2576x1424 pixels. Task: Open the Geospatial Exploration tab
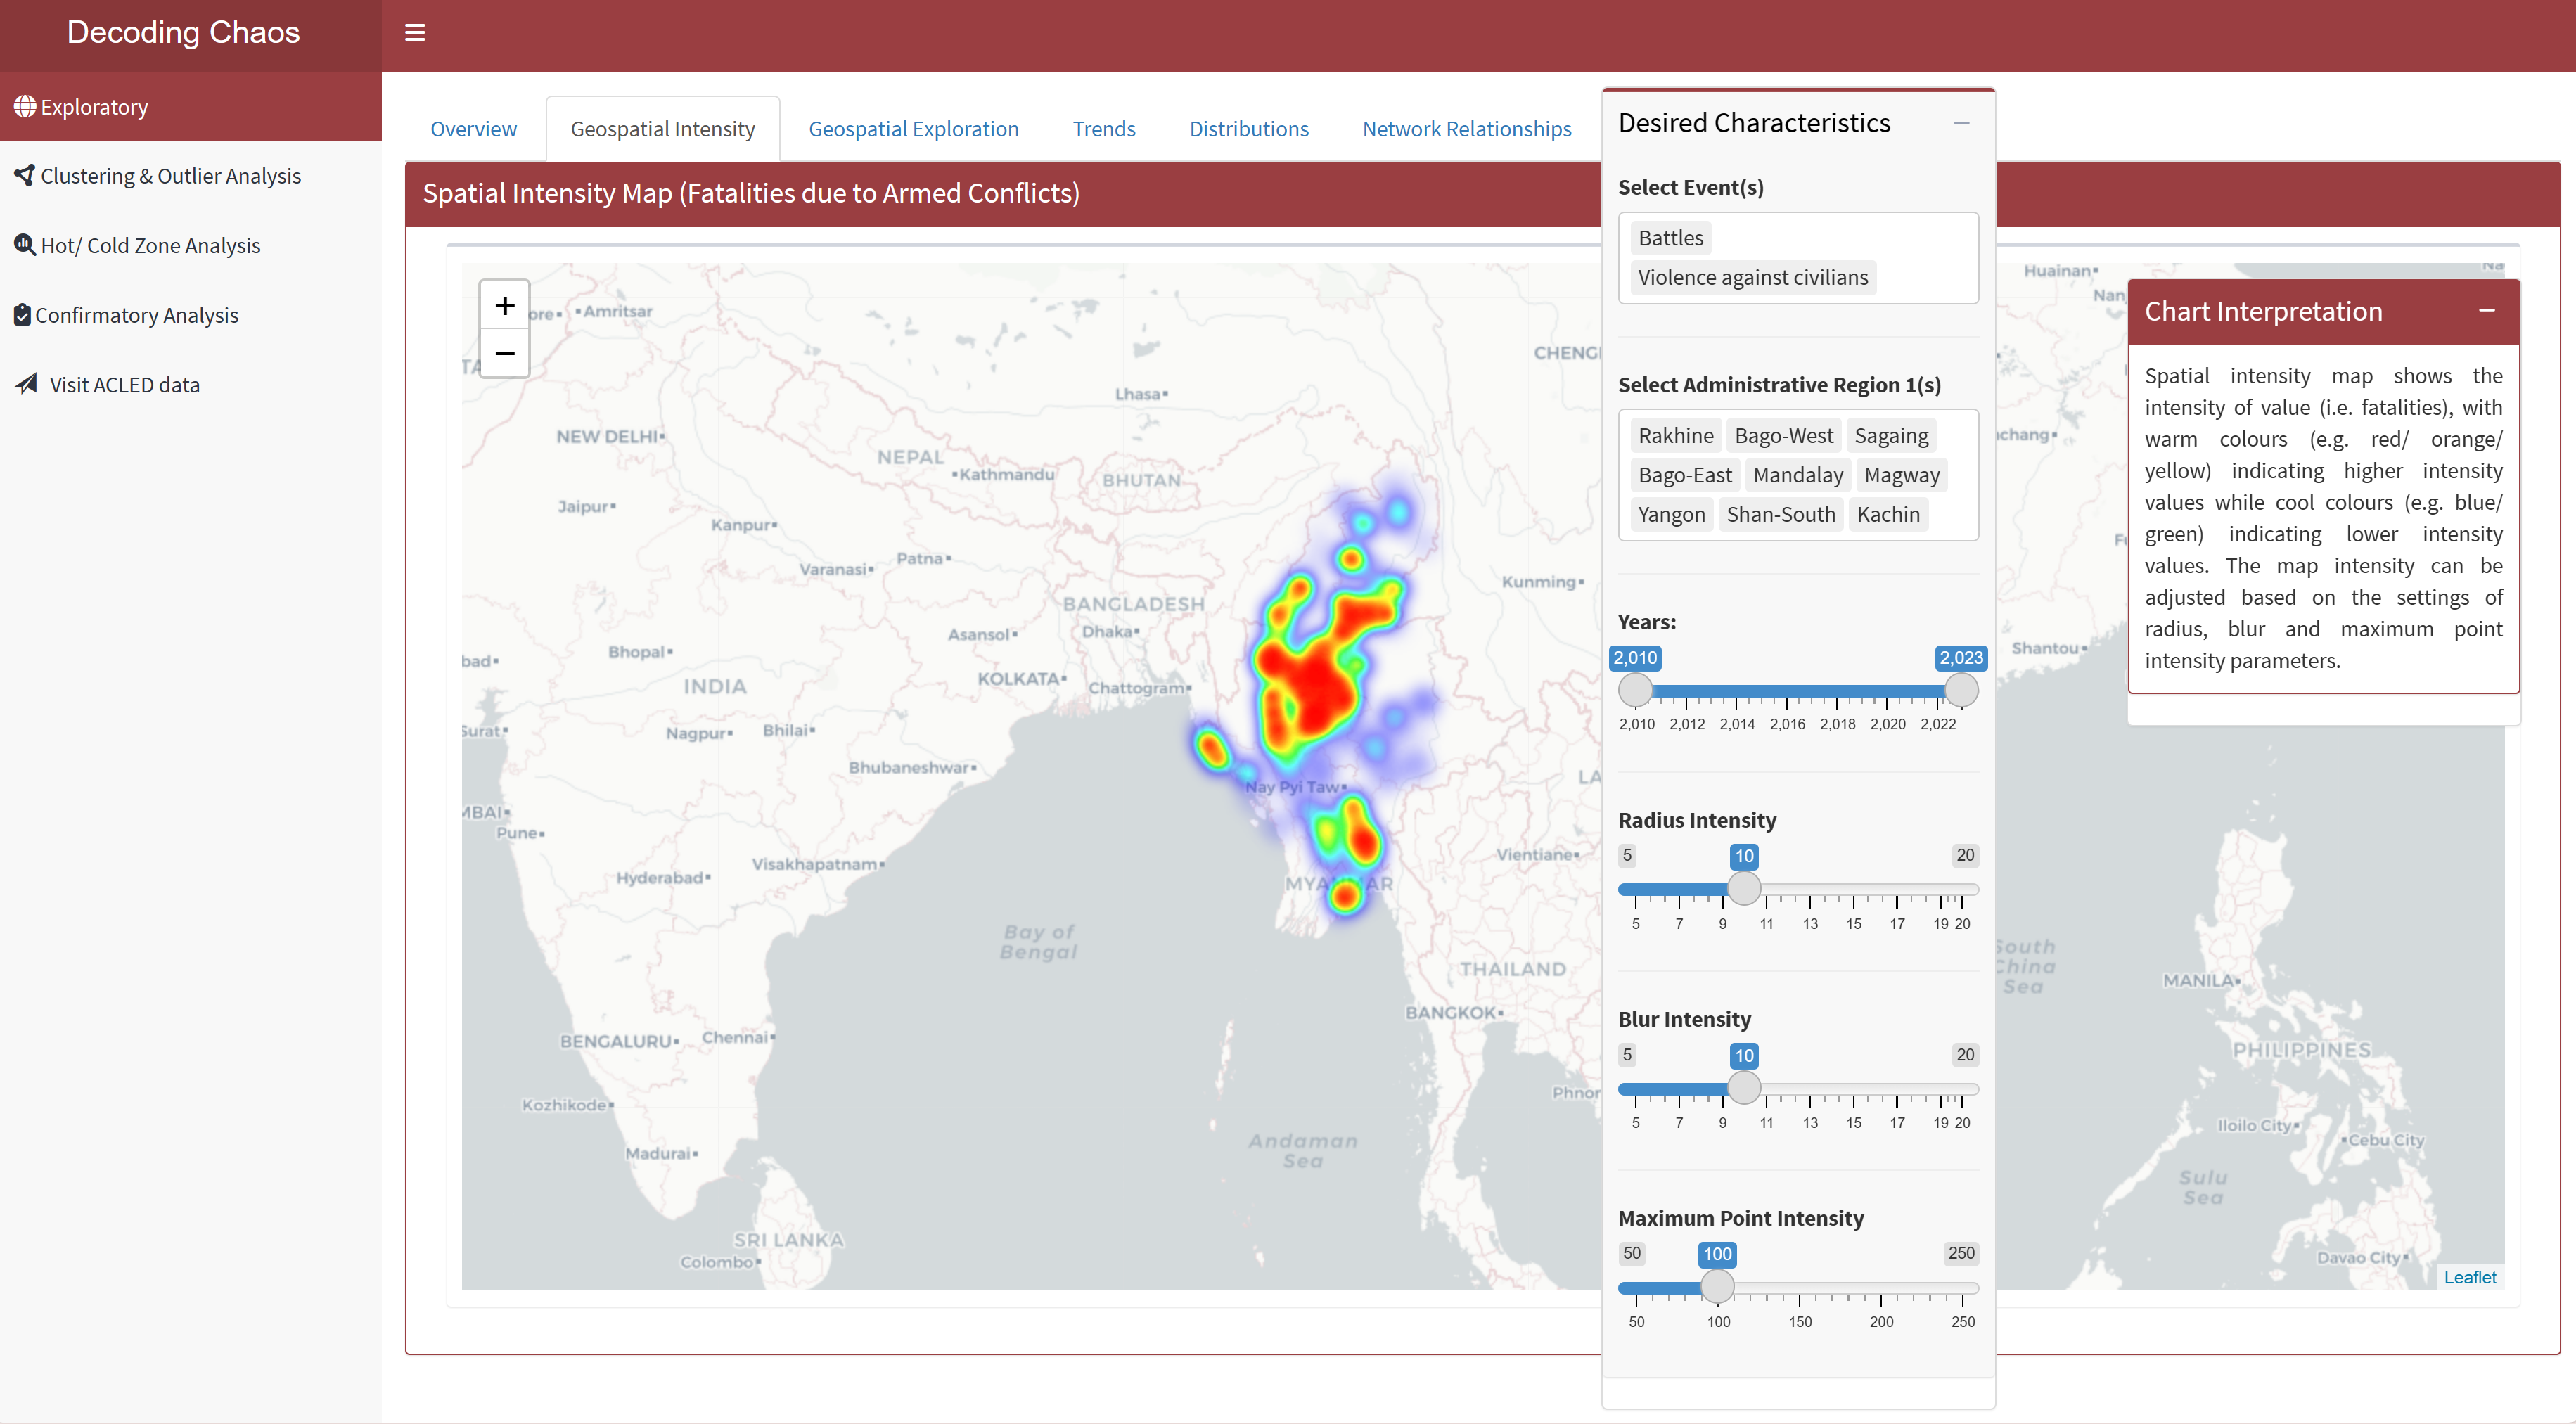click(913, 129)
